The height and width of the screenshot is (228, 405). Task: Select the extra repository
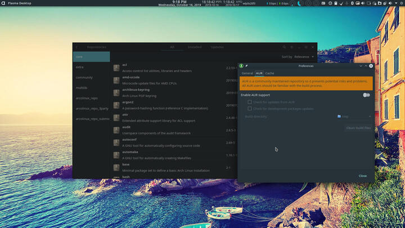pos(92,67)
